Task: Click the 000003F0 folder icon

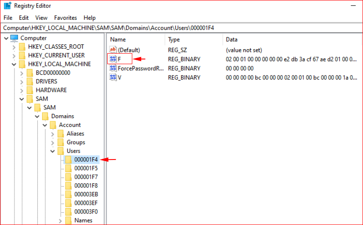Action: 68,212
